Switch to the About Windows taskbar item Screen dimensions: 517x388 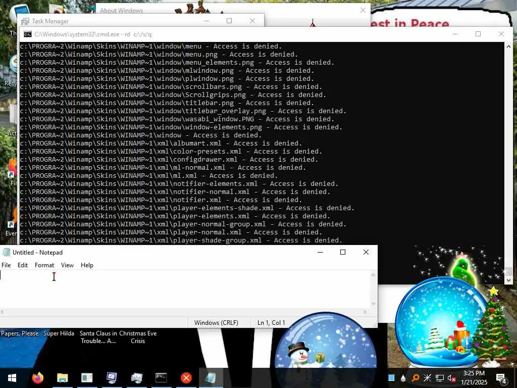point(87,378)
